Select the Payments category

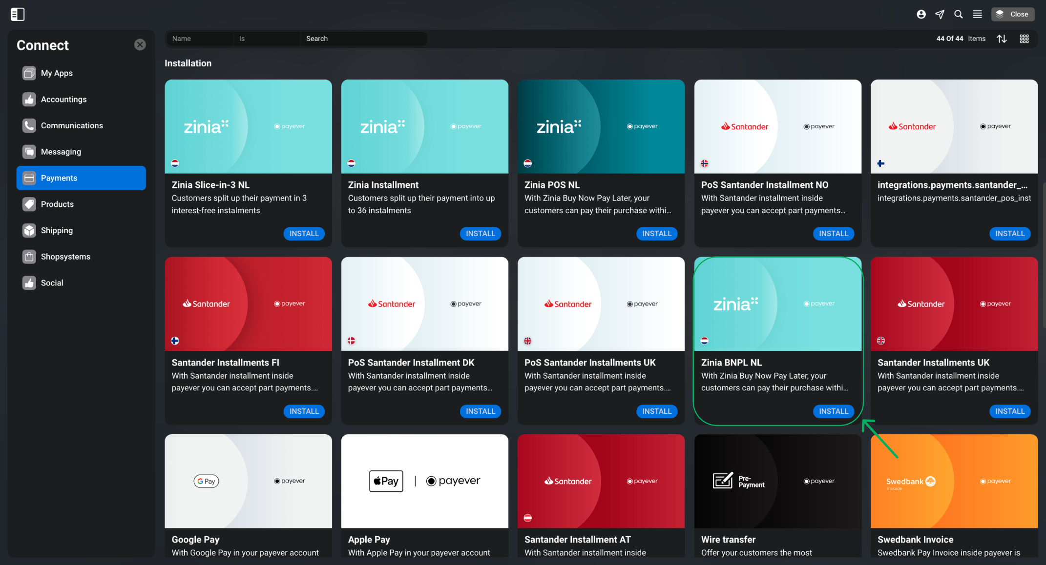coord(81,178)
